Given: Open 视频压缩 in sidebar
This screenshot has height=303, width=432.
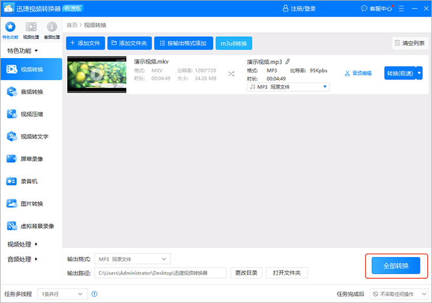Looking at the screenshot, I should tap(31, 114).
